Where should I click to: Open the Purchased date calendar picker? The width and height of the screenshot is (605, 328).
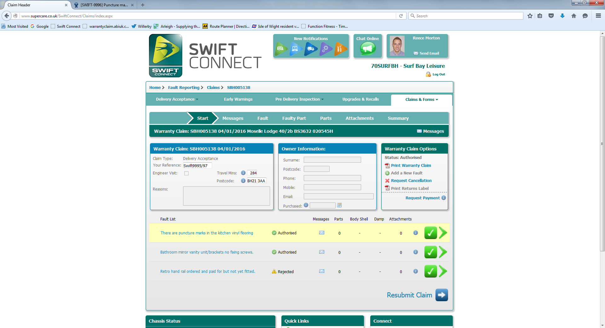point(339,205)
